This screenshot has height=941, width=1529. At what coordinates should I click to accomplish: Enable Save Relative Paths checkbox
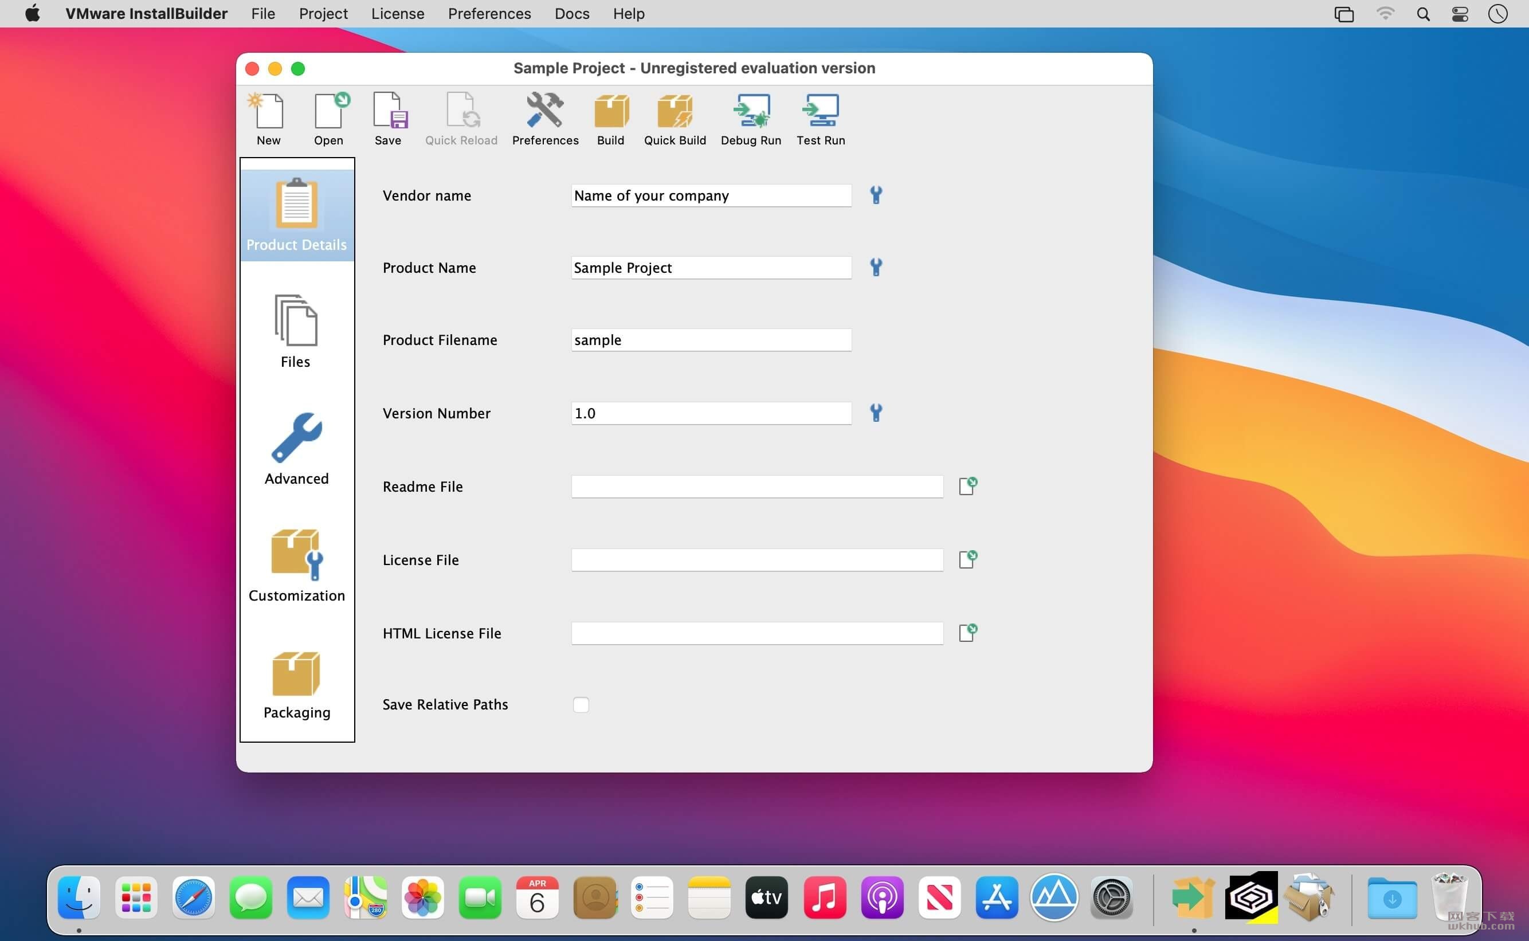(581, 704)
